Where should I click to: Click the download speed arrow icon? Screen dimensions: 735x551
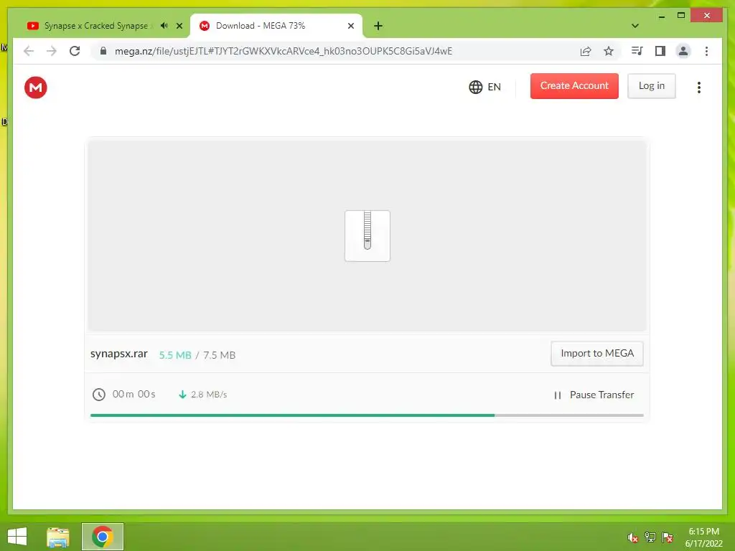[x=183, y=395]
